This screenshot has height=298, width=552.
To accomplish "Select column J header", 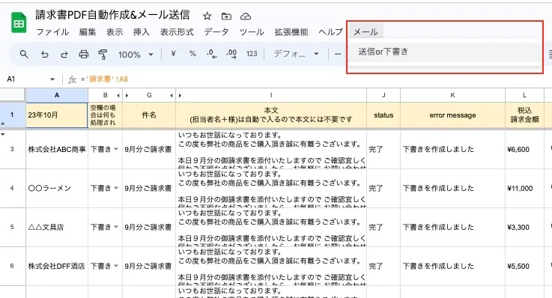I will pos(383,95).
